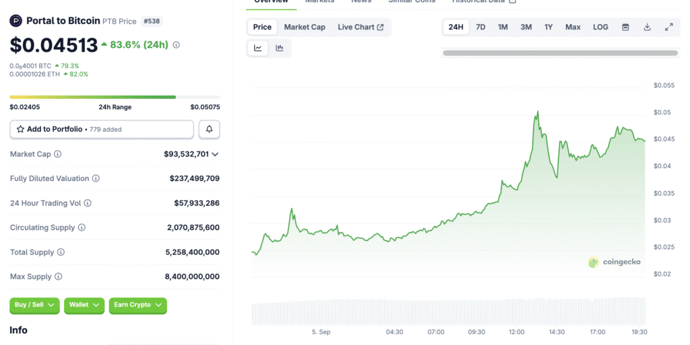The image size is (690, 345).
Task: Click the 83.6% (24h) change text
Action: [x=139, y=45]
